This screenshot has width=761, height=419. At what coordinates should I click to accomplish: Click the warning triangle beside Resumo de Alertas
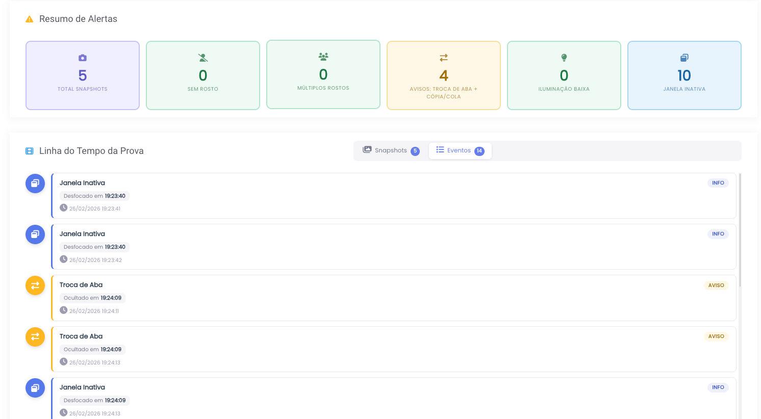pos(30,19)
